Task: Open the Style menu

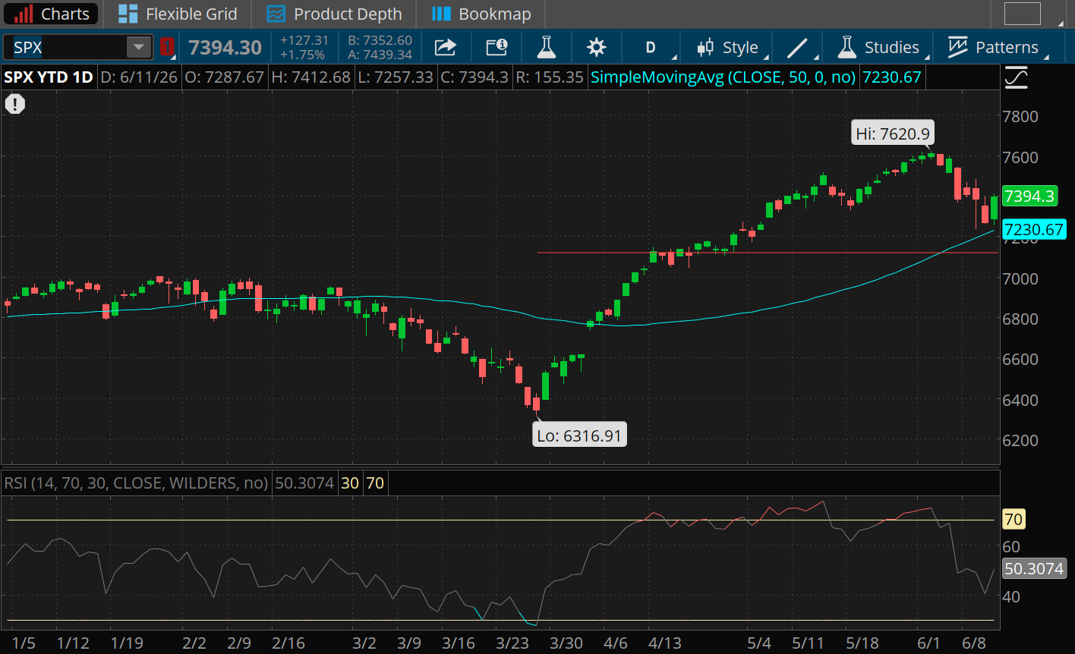Action: pyautogui.click(x=729, y=47)
